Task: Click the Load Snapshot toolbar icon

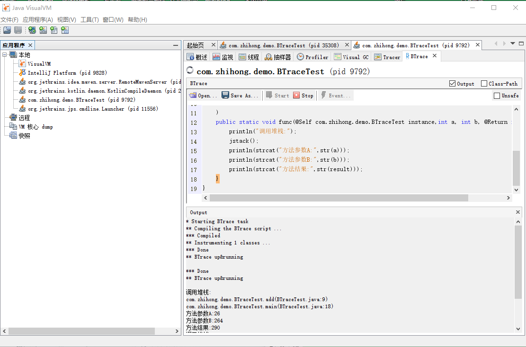Action: pos(7,30)
